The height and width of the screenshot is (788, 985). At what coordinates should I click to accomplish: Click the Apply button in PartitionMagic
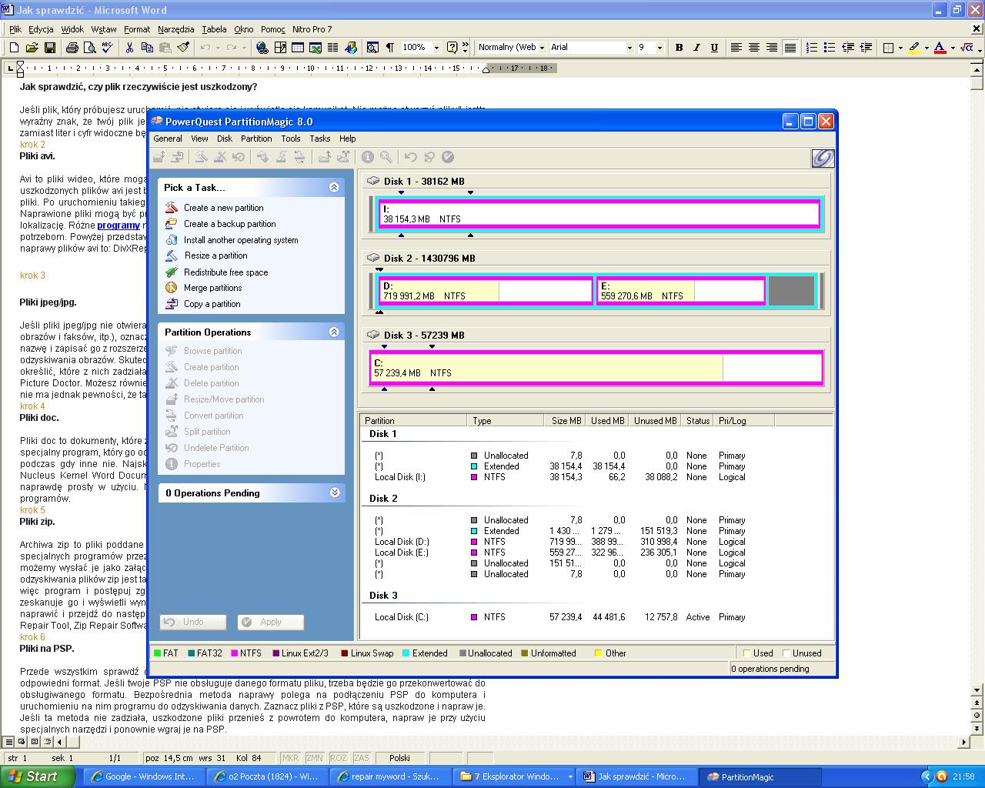point(270,622)
